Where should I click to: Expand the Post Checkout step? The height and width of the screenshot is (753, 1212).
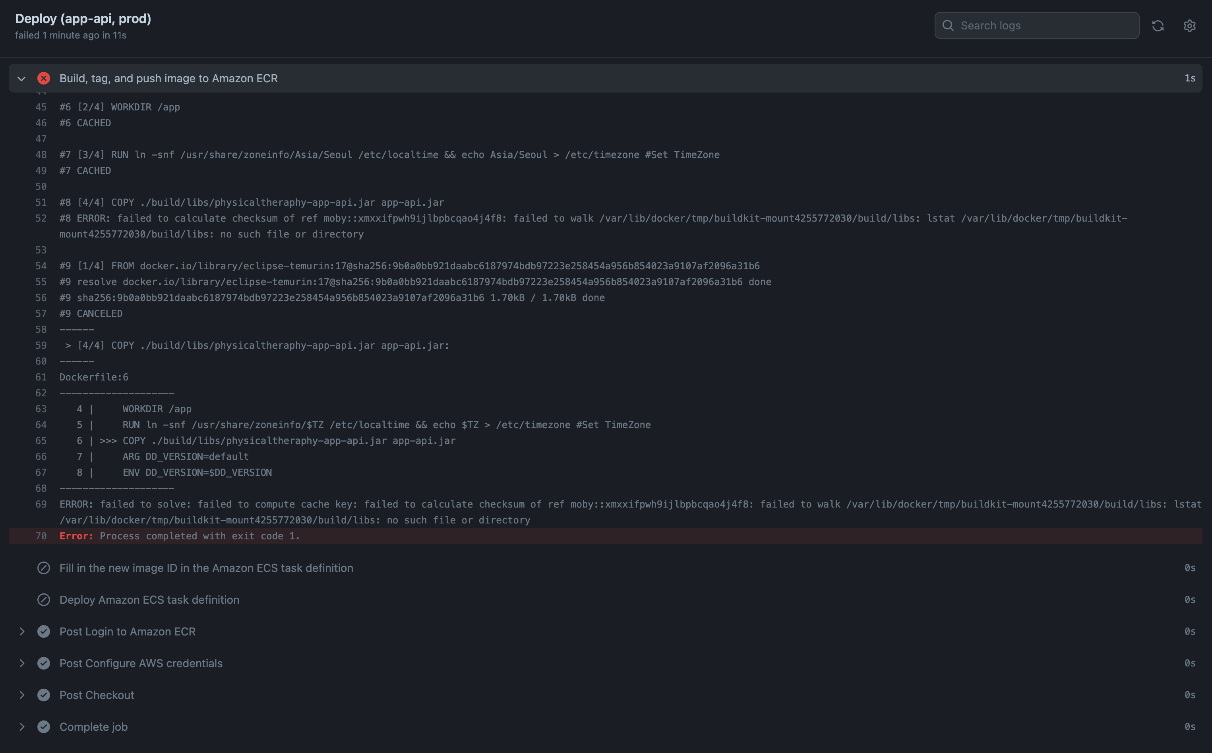click(x=22, y=695)
